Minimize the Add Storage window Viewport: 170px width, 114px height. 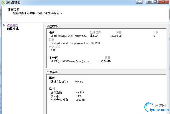pyautogui.click(x=149, y=2)
